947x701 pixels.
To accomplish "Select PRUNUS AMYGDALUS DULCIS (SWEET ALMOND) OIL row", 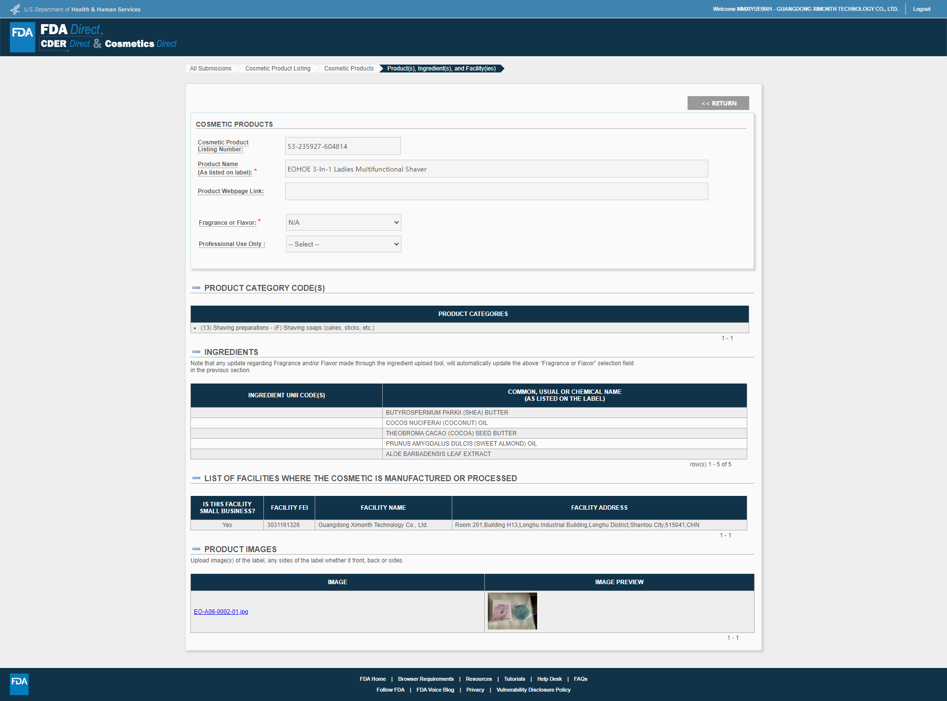I will [469, 444].
